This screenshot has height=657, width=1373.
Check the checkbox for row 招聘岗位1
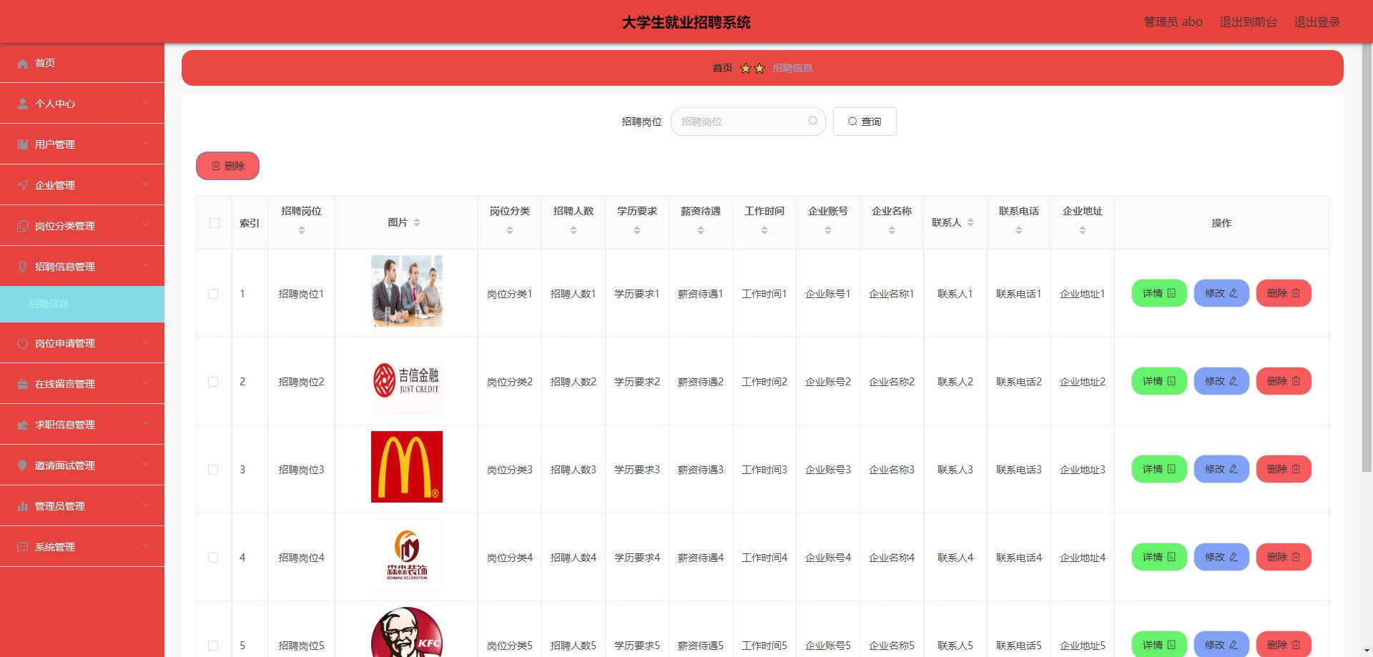(x=213, y=294)
